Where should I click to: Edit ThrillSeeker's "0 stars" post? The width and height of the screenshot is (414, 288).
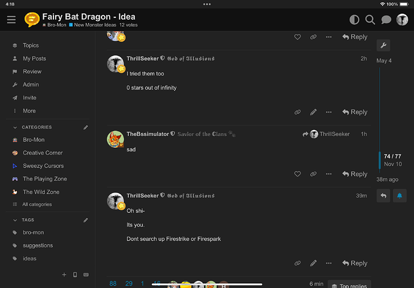pos(313,112)
